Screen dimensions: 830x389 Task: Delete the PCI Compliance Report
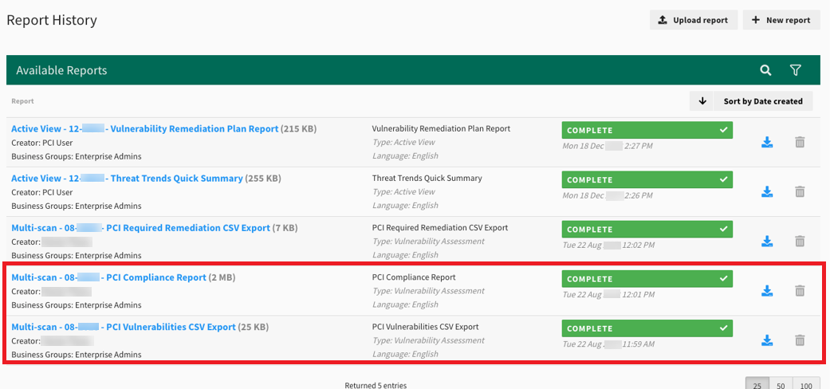(x=800, y=291)
